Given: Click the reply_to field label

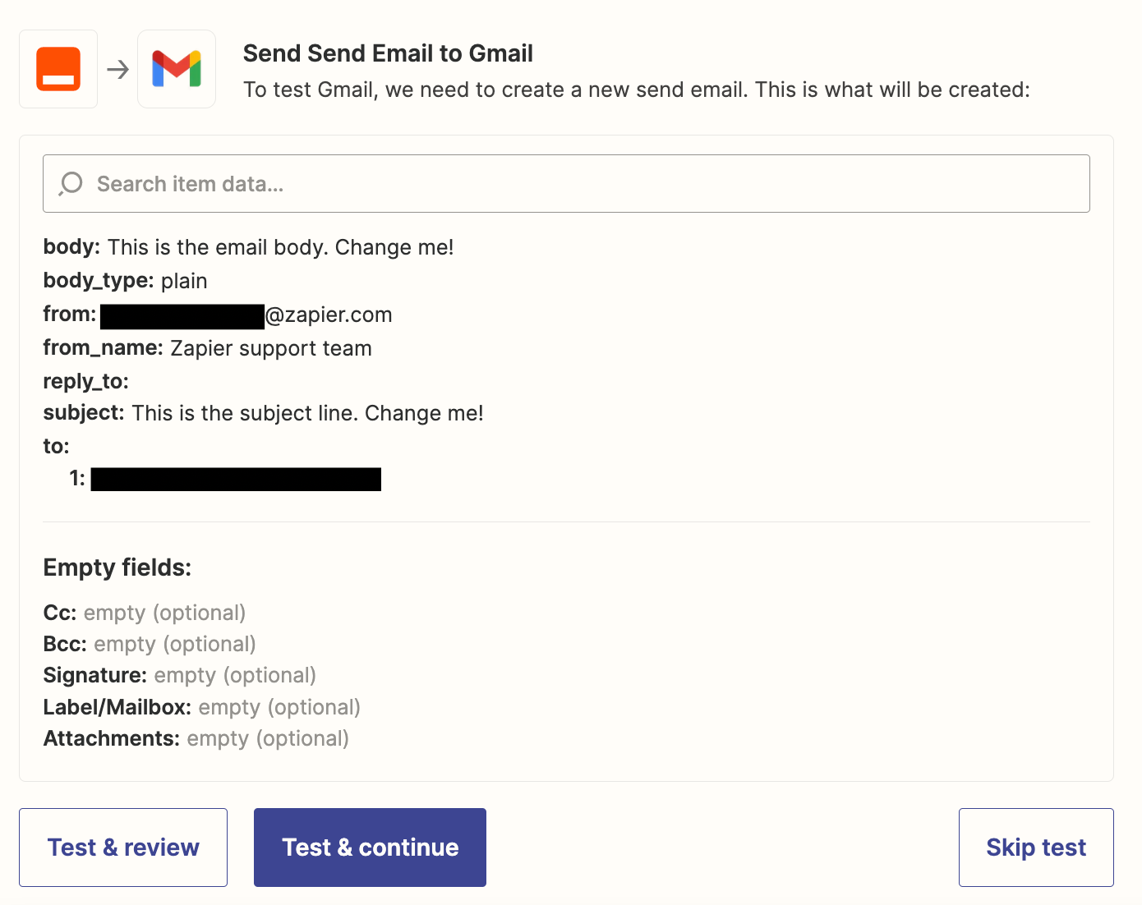Looking at the screenshot, I should pyautogui.click(x=85, y=381).
